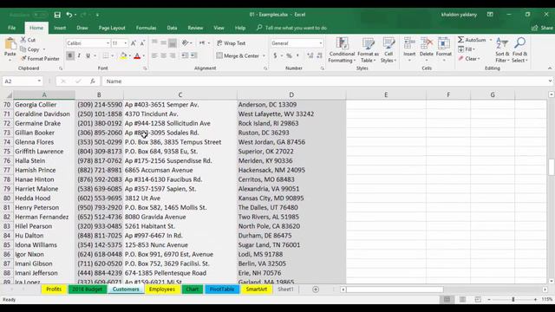Switch to Page Layout view in status bar
Image resolution: width=555 pixels, height=312 pixels.
click(x=462, y=300)
